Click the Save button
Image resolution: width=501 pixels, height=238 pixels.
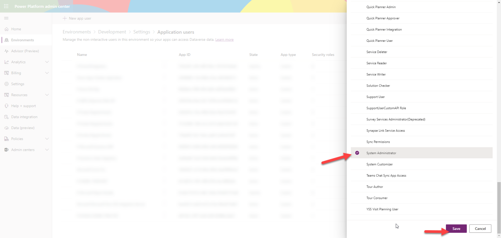click(x=456, y=229)
